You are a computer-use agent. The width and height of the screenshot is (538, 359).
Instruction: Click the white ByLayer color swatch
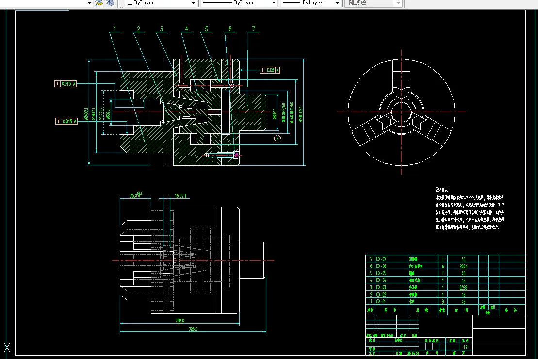(x=130, y=3)
